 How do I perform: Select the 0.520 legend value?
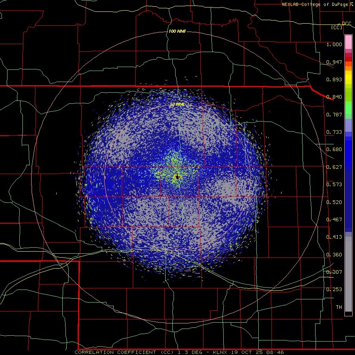[x=334, y=202]
